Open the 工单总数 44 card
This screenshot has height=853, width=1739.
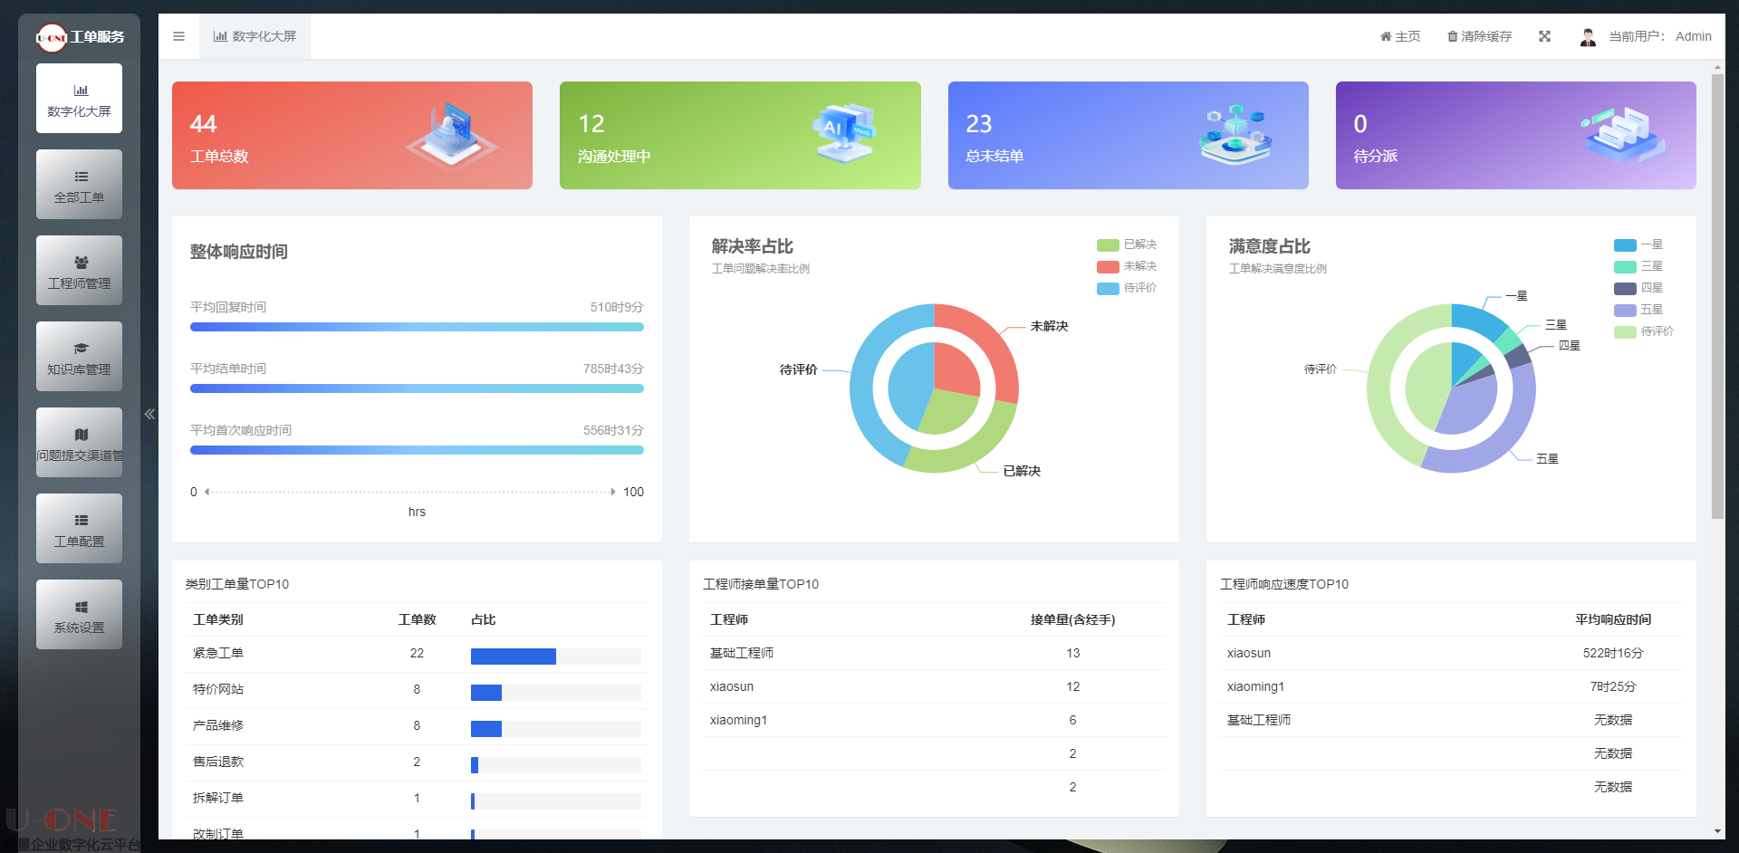pyautogui.click(x=352, y=136)
